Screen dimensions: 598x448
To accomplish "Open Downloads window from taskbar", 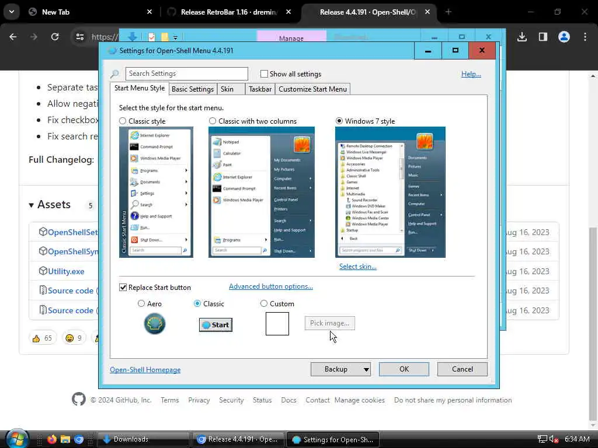I will point(144,439).
